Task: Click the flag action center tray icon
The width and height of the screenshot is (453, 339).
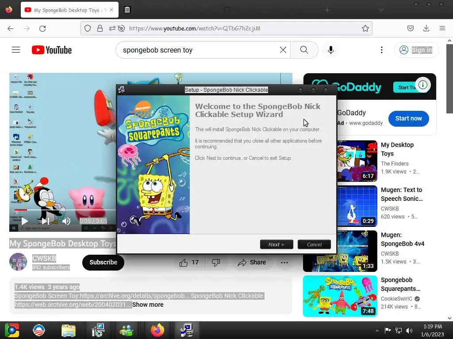Action: click(388, 330)
